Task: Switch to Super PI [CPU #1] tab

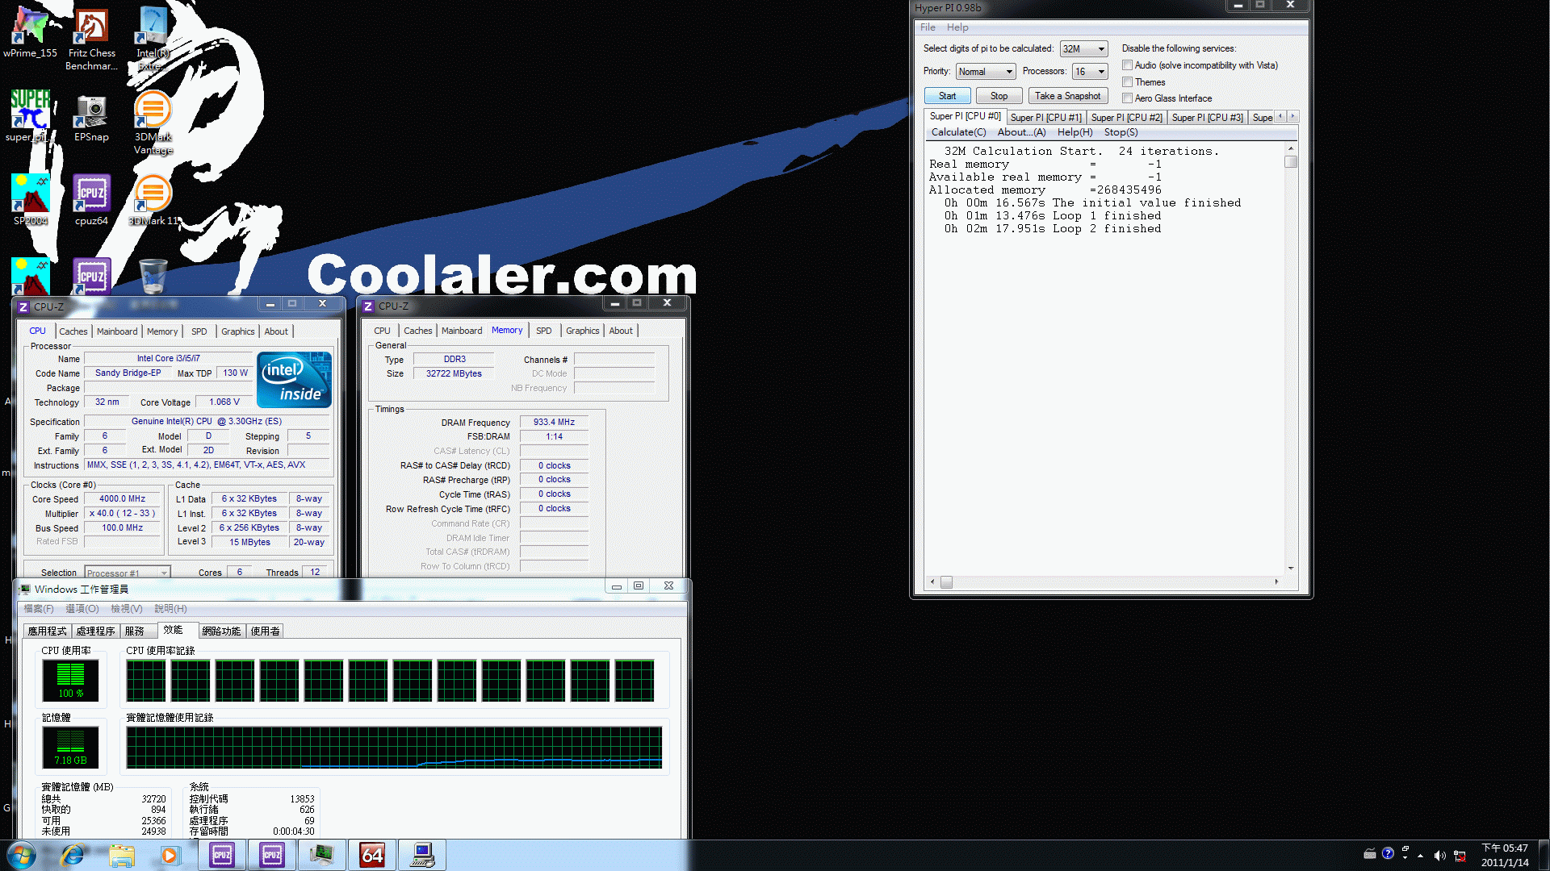Action: point(1045,118)
